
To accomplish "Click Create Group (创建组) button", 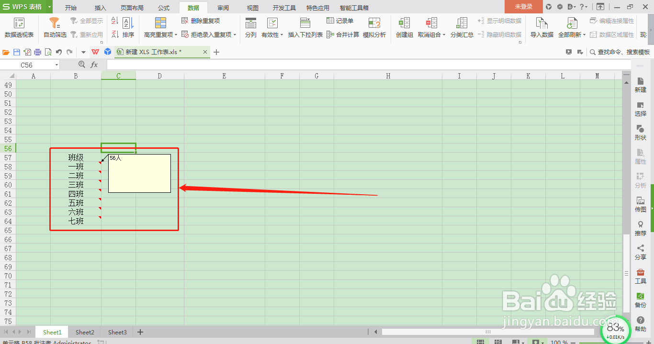I will pos(404,28).
